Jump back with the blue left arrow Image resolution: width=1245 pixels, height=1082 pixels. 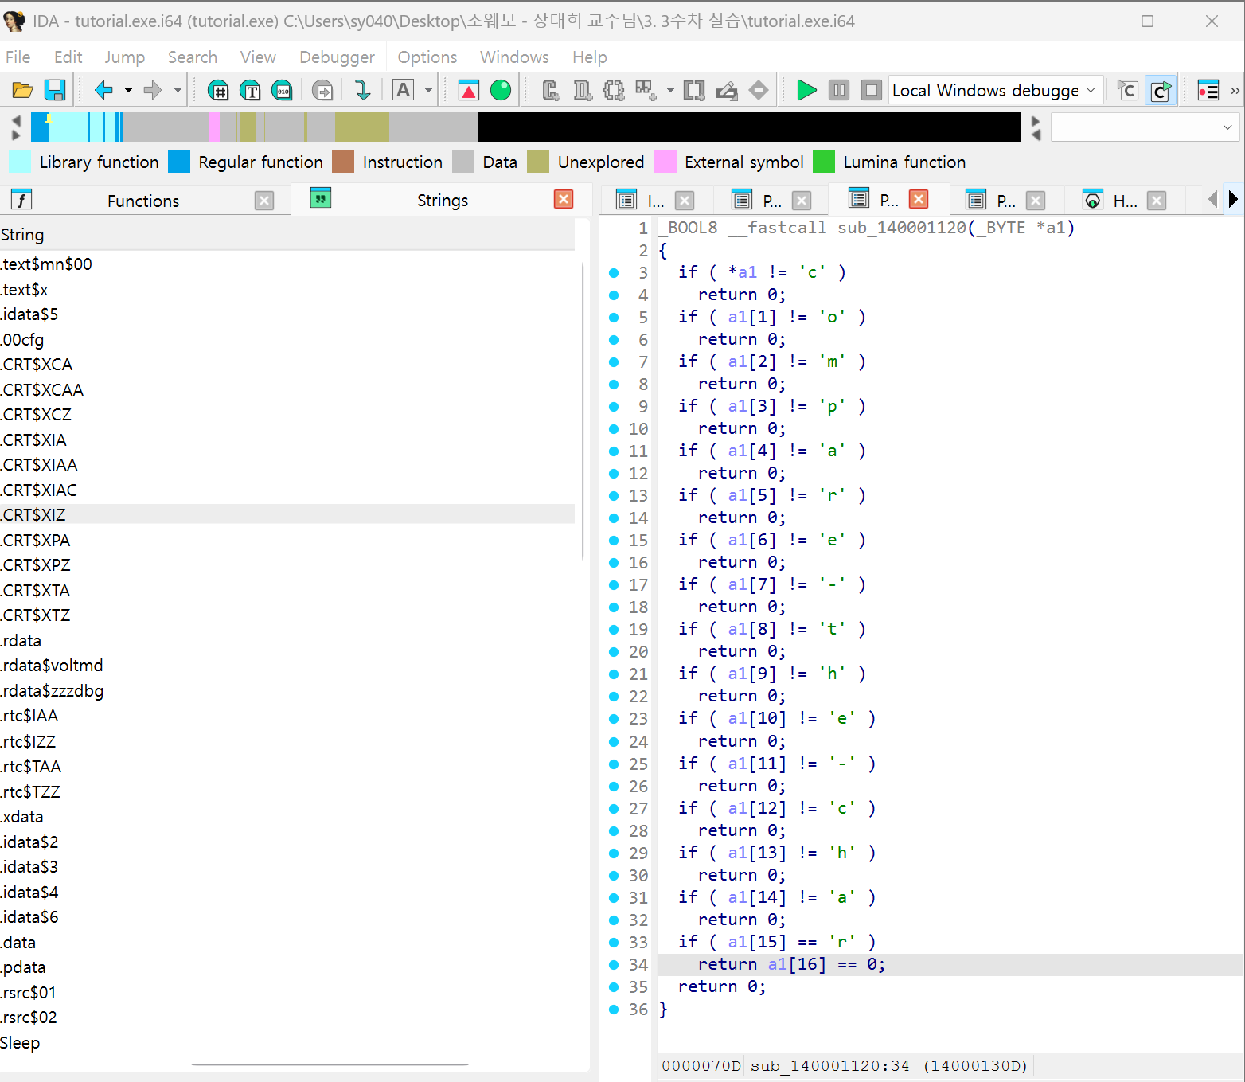pos(103,90)
